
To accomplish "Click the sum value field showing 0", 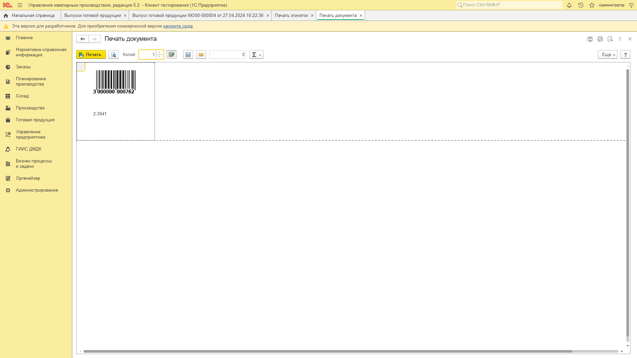I will pos(228,55).
